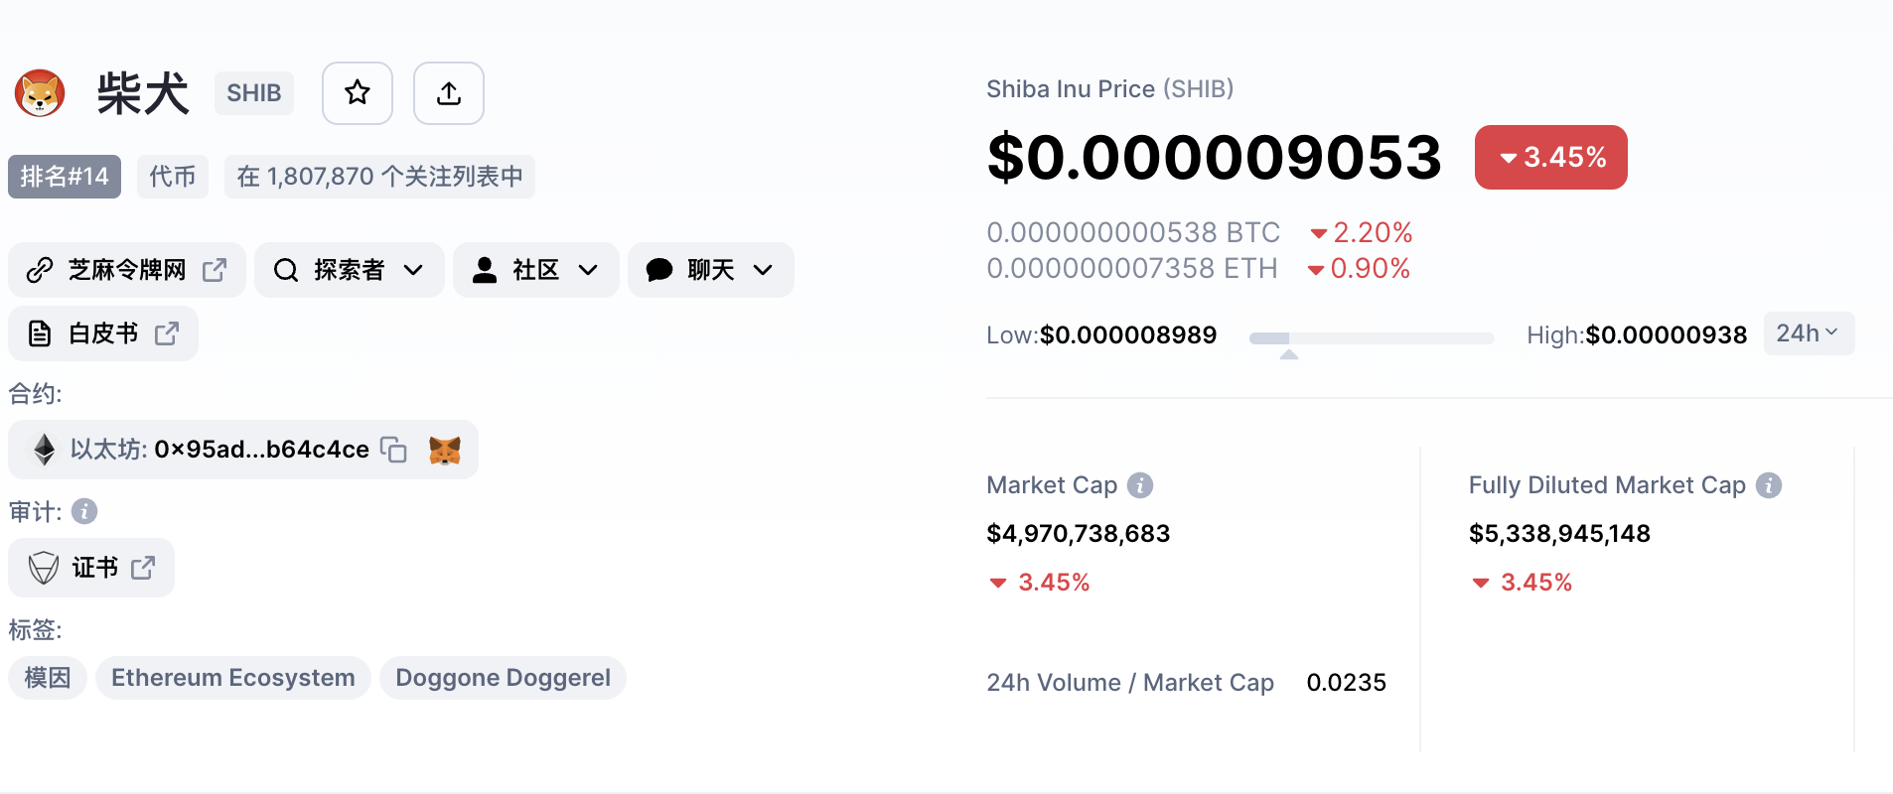Click the Fully Diluted Market Cap info icon
This screenshot has width=1893, height=794.
point(1769,485)
